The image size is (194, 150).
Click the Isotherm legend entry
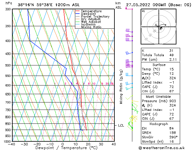[x=88, y=24]
